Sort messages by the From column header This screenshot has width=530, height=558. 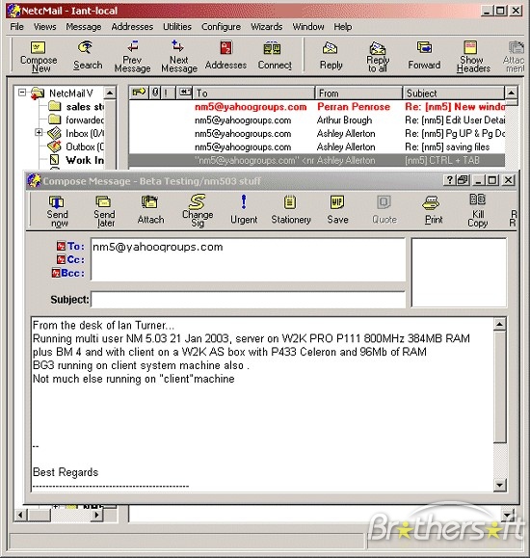(x=358, y=93)
